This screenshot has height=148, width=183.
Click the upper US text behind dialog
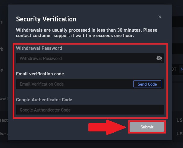(x=179, y=120)
